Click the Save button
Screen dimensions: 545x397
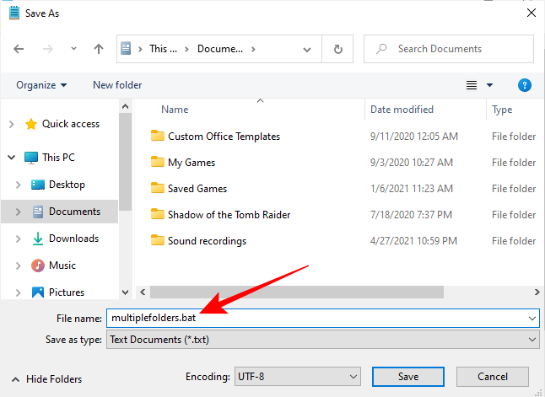(408, 376)
